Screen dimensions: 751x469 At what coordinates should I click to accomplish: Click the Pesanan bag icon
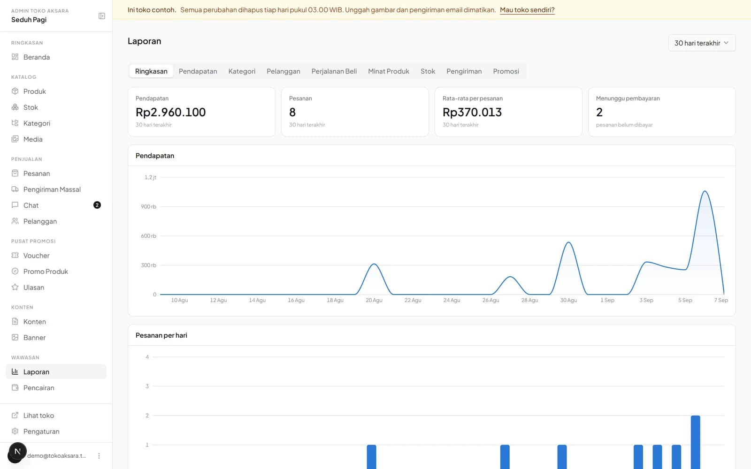(15, 173)
